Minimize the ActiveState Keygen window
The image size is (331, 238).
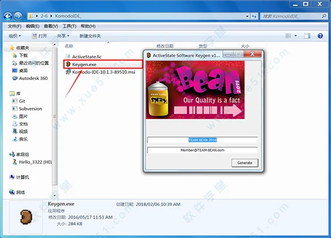[x=228, y=54]
